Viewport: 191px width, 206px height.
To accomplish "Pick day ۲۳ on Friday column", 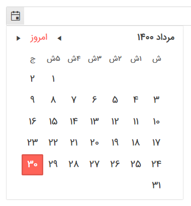I will pyautogui.click(x=33, y=143).
